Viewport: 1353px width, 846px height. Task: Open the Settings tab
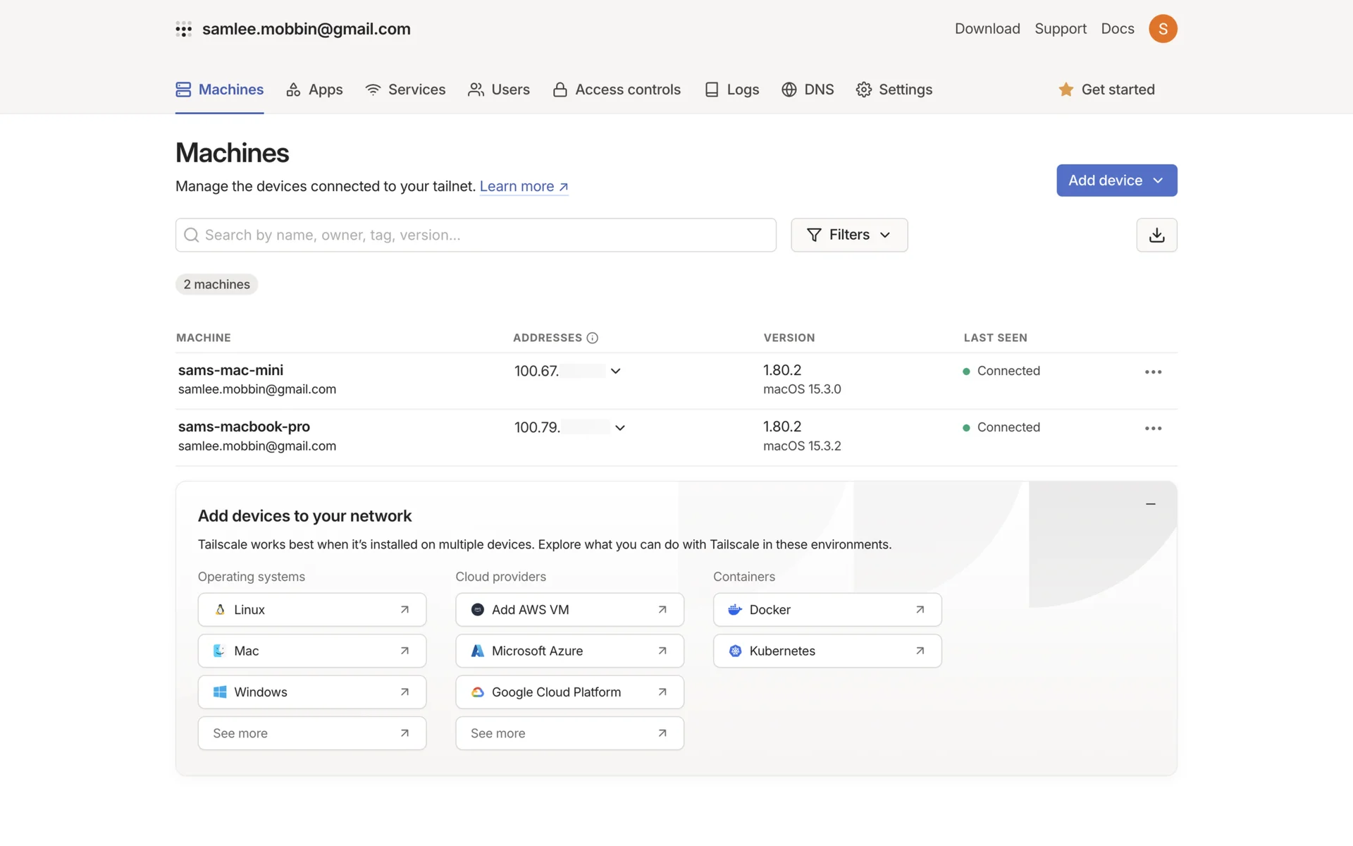tap(894, 90)
